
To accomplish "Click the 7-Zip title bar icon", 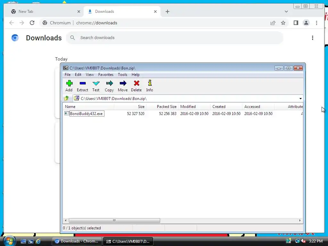I will click(x=66, y=68).
